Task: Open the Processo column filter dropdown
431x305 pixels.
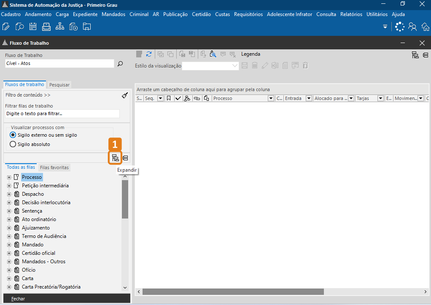Action: [271, 98]
